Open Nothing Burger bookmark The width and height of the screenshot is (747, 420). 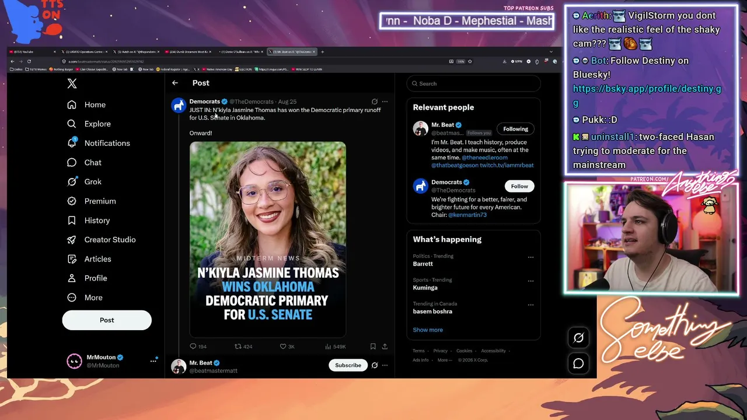(x=61, y=69)
